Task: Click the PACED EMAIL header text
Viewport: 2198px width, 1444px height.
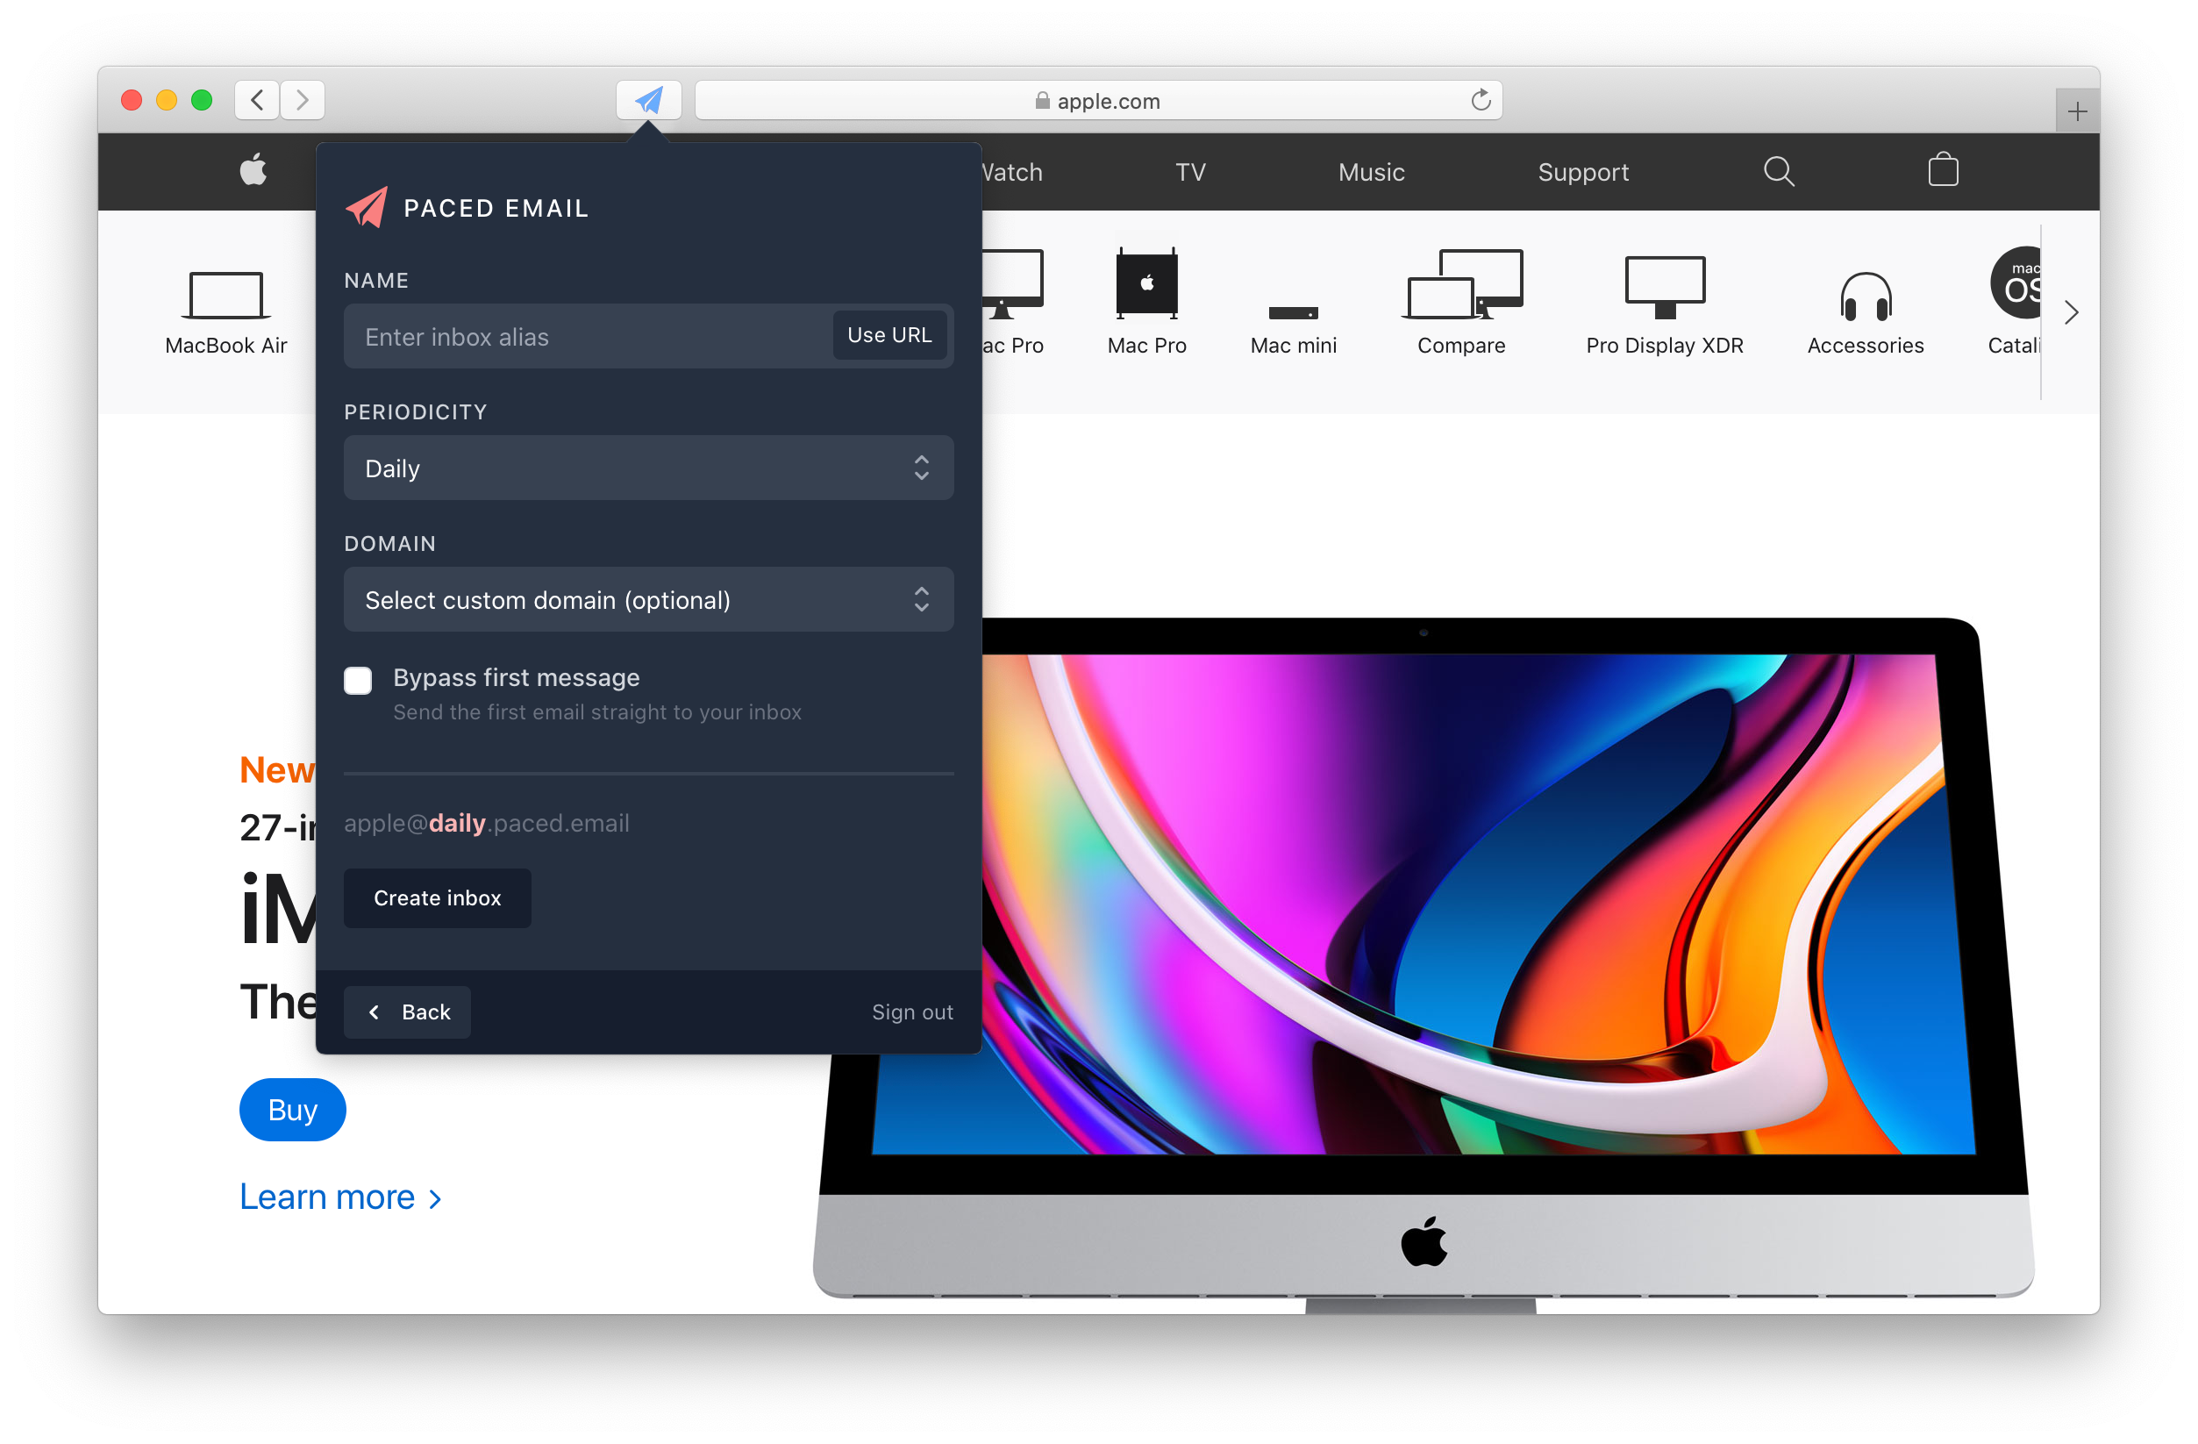Action: pos(496,208)
